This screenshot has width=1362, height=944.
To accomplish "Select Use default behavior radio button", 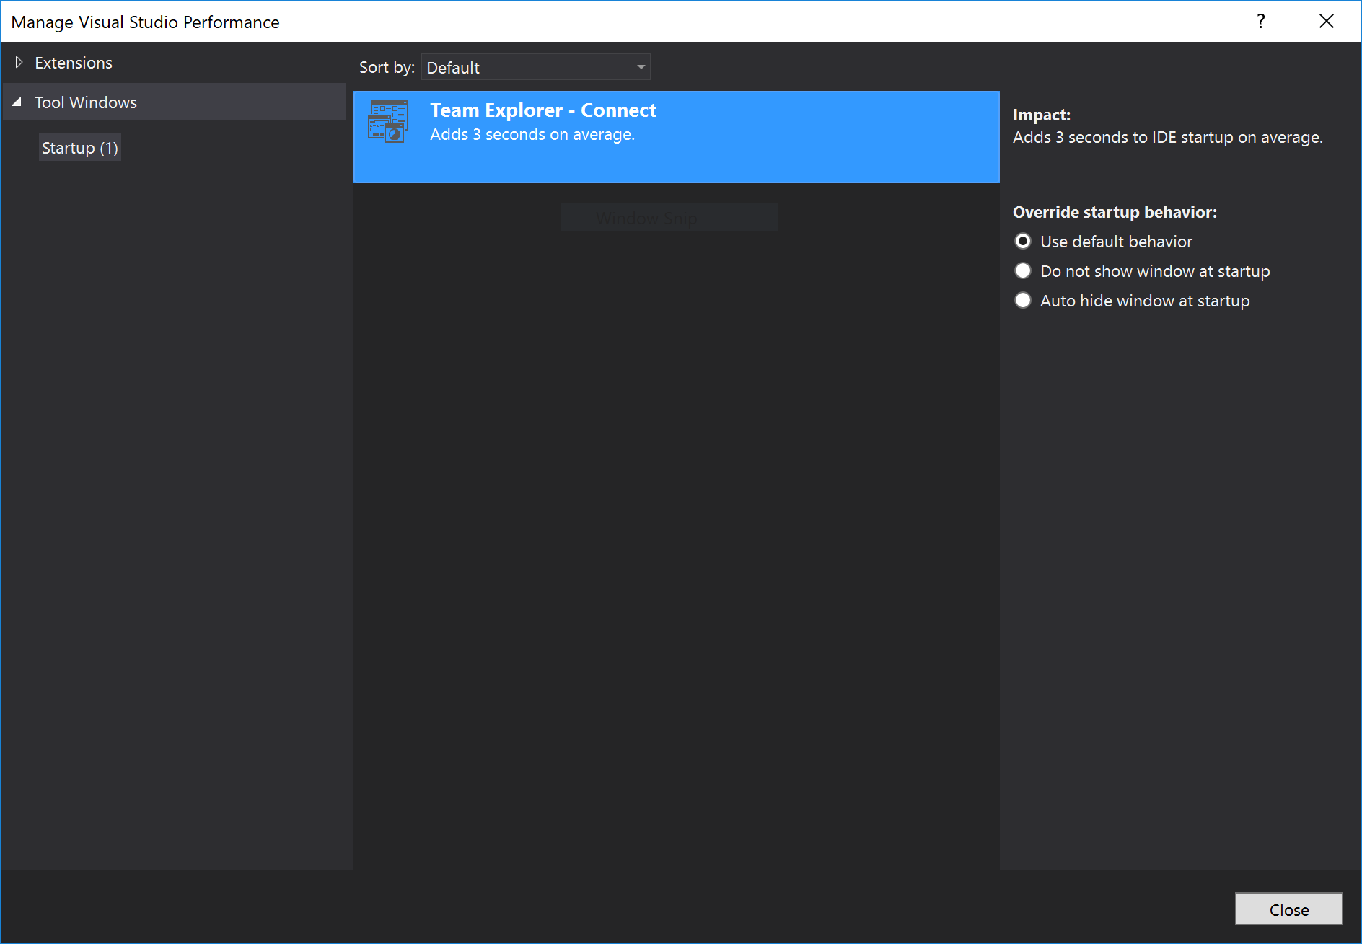I will pos(1023,242).
